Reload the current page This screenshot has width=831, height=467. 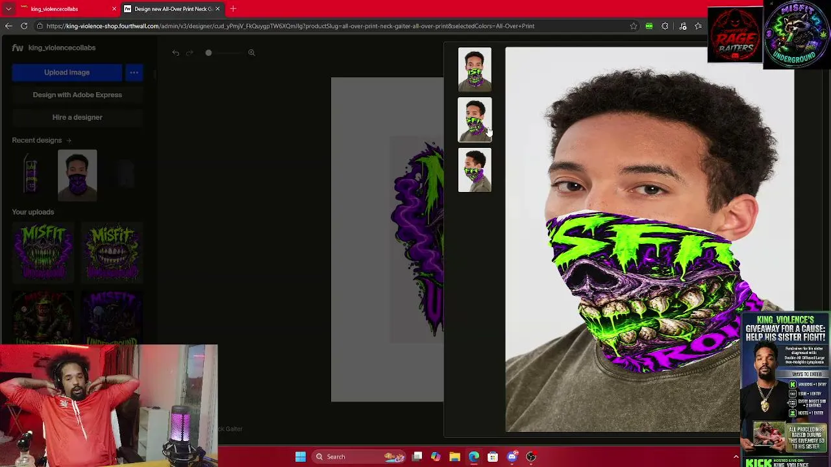(24, 26)
